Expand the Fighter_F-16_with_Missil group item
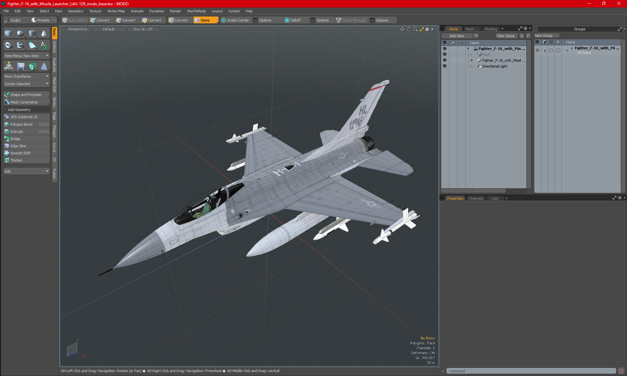 point(472,60)
